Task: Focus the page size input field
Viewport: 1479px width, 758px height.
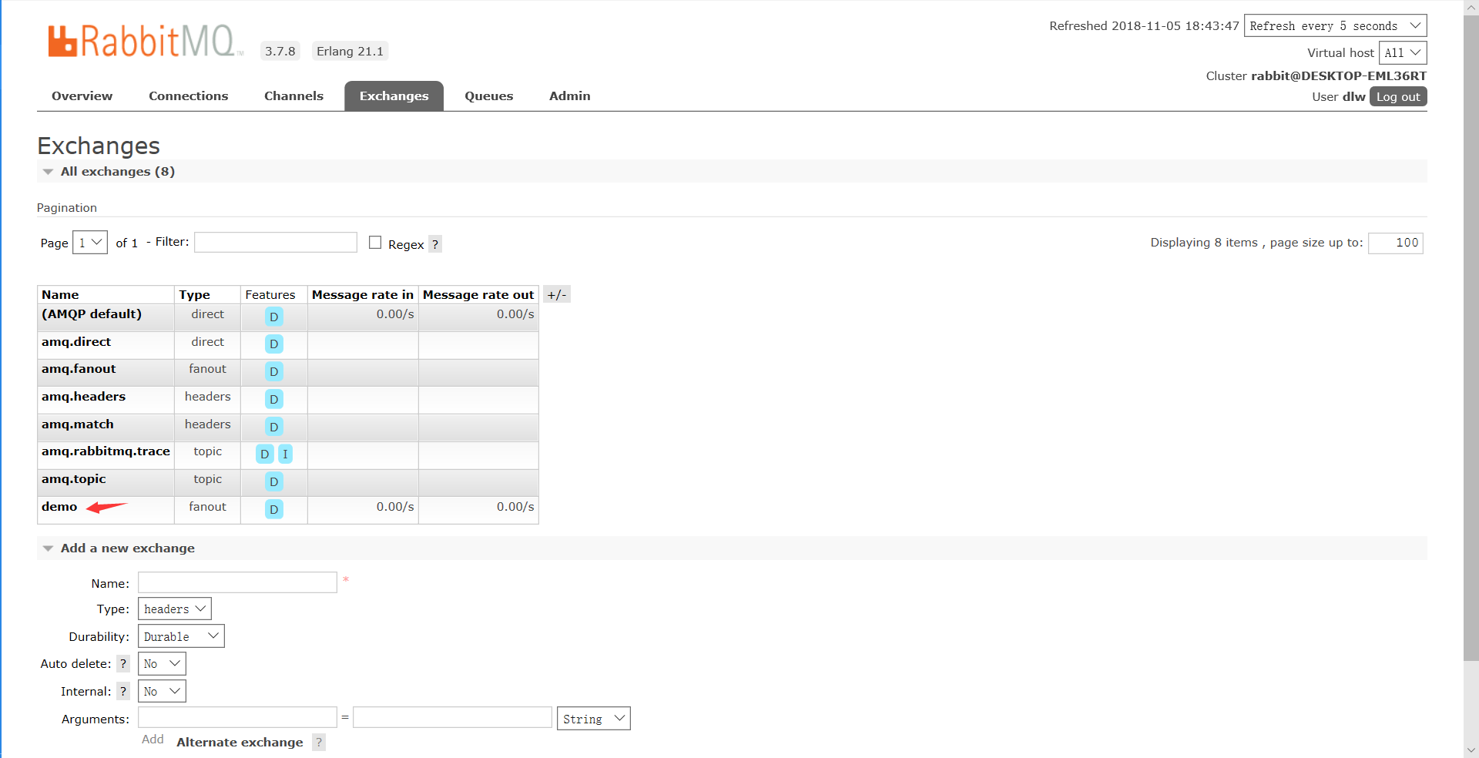Action: pyautogui.click(x=1396, y=243)
